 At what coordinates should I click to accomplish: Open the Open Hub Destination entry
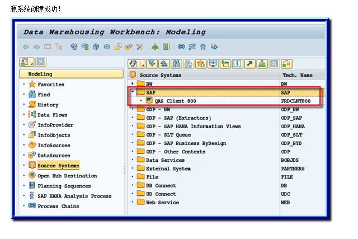(67, 176)
